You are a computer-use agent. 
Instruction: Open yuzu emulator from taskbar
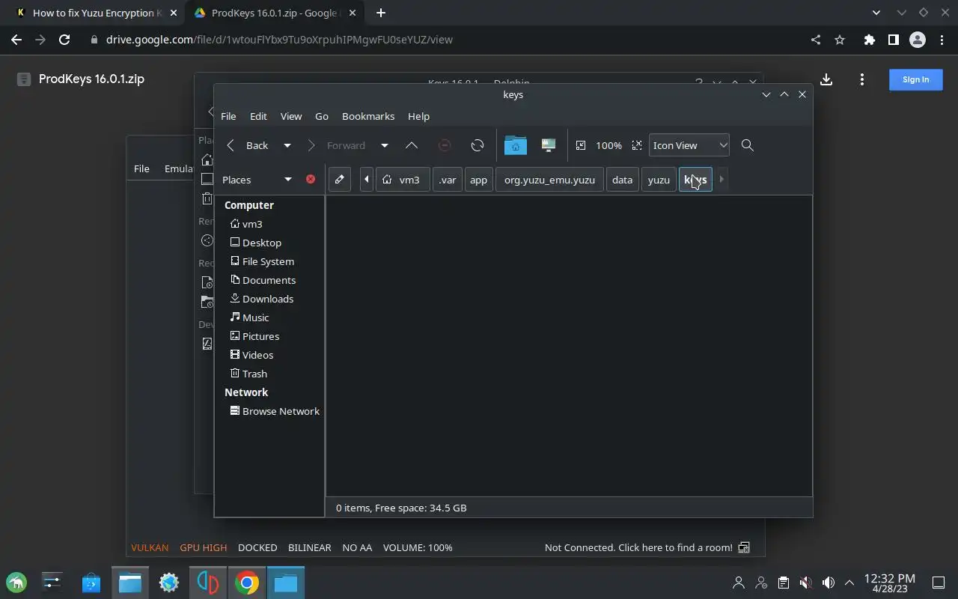click(x=207, y=582)
